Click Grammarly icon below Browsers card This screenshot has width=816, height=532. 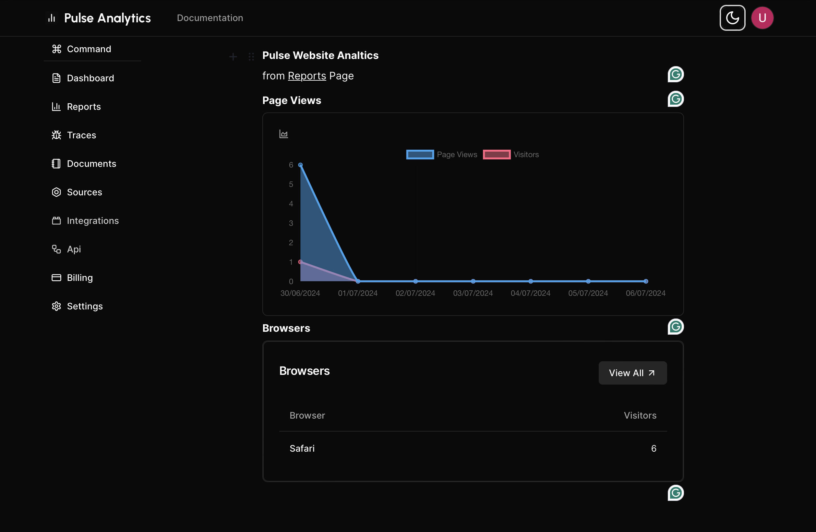click(676, 493)
